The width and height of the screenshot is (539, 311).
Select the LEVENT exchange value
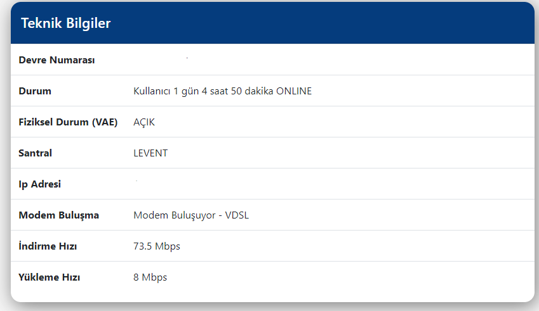click(150, 153)
